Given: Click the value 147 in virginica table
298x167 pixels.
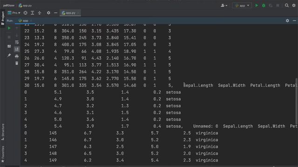Looking at the screenshot, I should pyautogui.click(x=53, y=147).
